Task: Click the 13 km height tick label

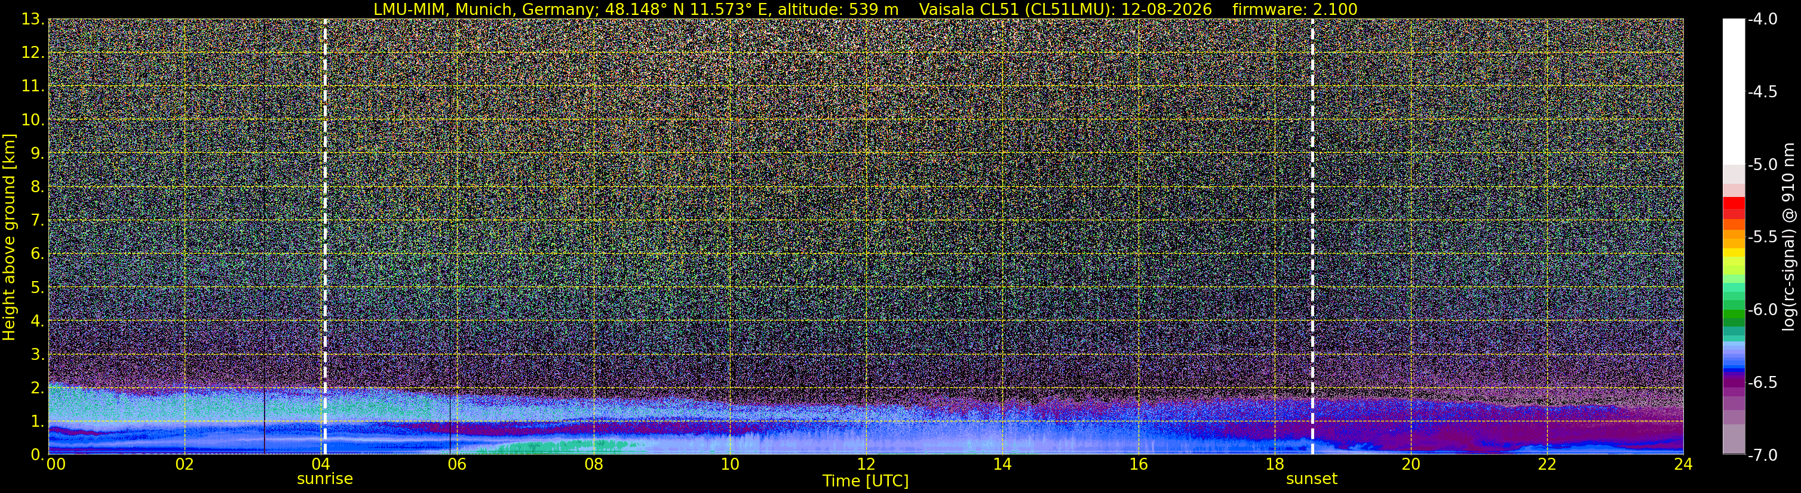Action: [x=32, y=20]
